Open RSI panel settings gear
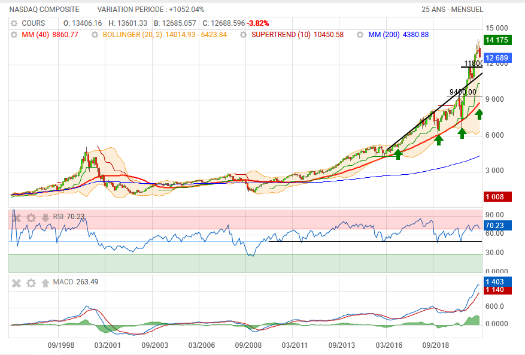Viewport: 525px width, 355px height. tap(31, 218)
